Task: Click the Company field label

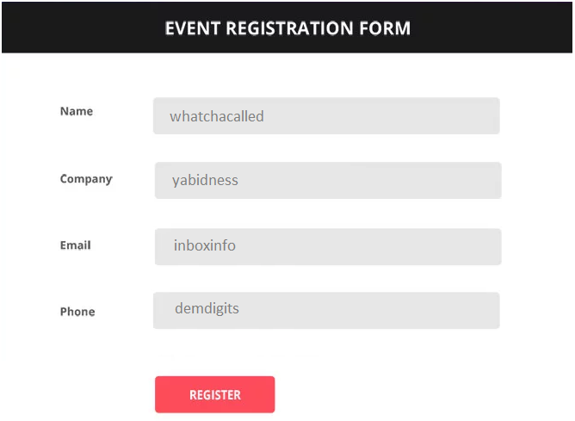Action: point(86,179)
